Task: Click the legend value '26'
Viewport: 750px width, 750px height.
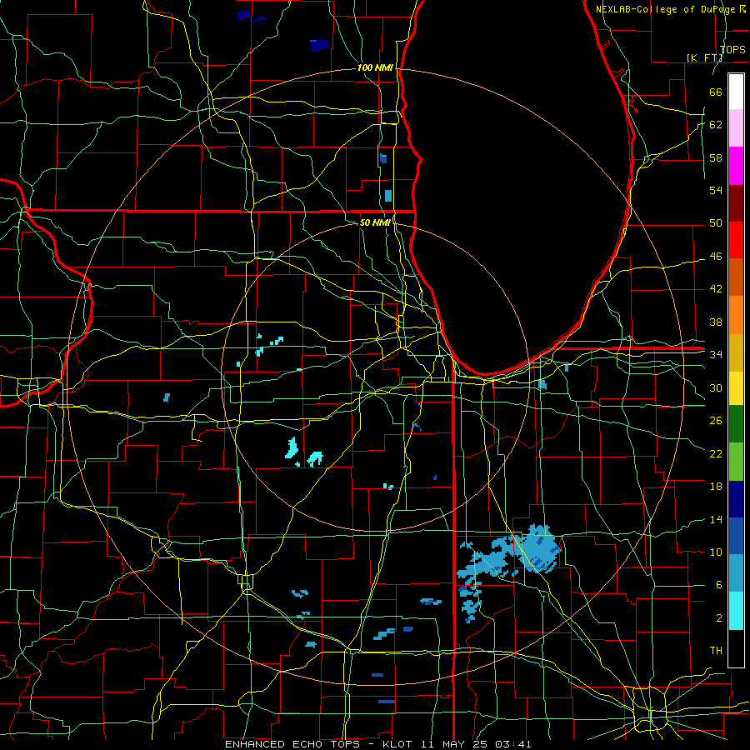Action: (x=716, y=421)
